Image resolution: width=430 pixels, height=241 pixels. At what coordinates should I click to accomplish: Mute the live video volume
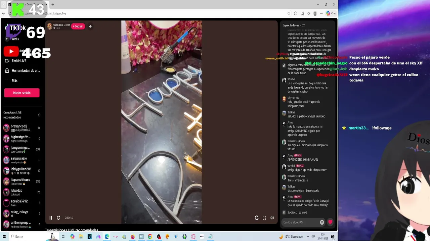[272, 218]
